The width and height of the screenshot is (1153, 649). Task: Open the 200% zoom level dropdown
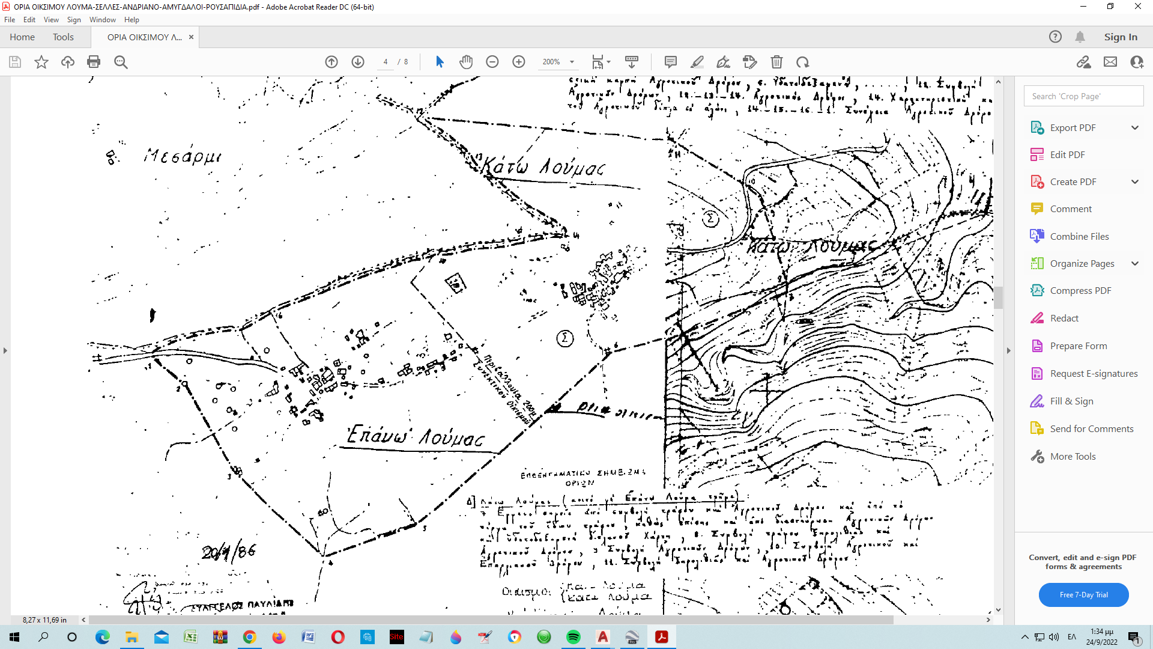(x=572, y=62)
